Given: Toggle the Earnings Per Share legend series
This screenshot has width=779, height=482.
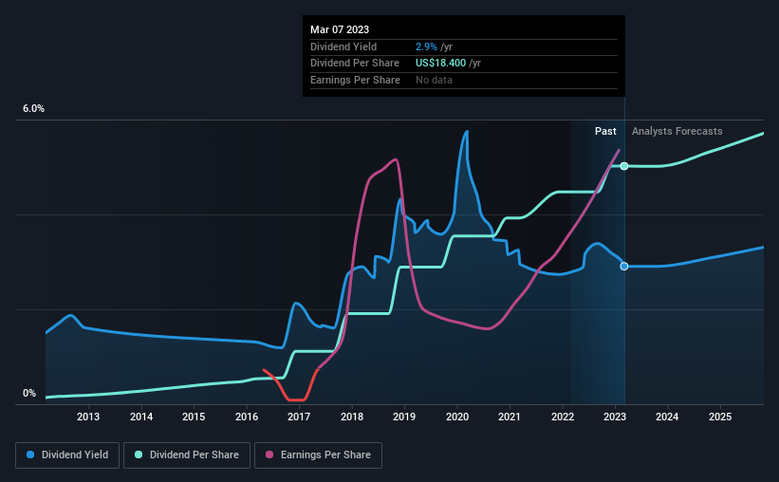Looking at the screenshot, I should 318,455.
